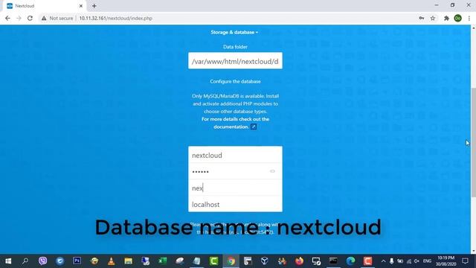The height and width of the screenshot is (268, 476).
Task: Go back in browser history
Action: (x=8, y=18)
